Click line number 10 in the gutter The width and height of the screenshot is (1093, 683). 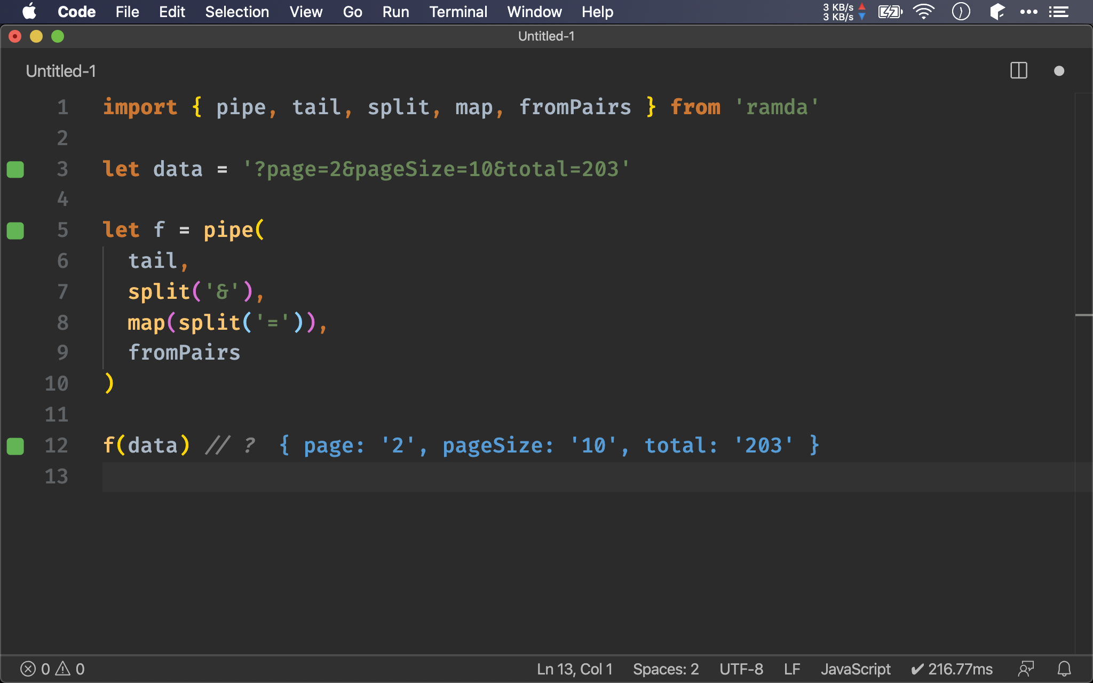tap(57, 384)
